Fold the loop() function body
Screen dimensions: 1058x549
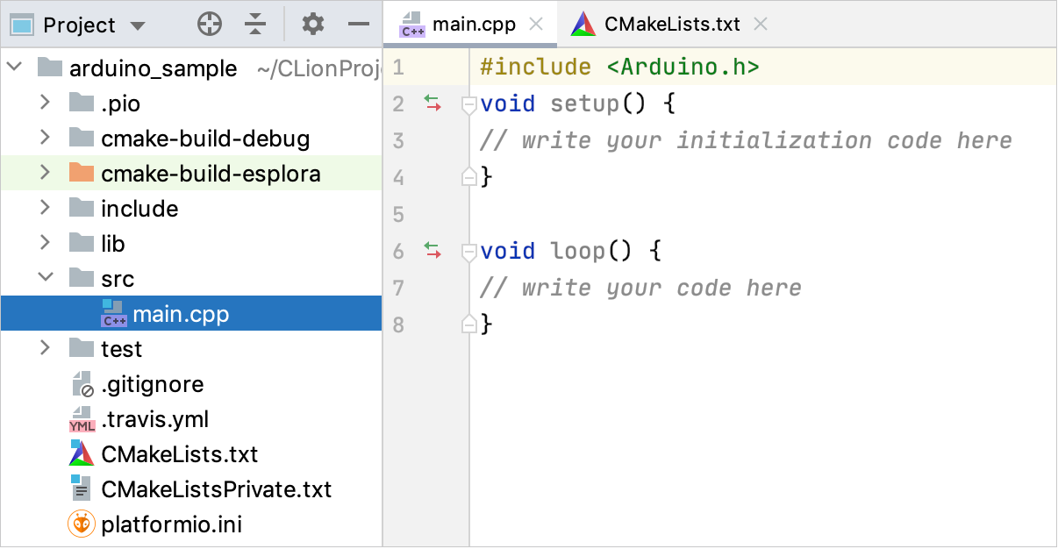tap(469, 253)
